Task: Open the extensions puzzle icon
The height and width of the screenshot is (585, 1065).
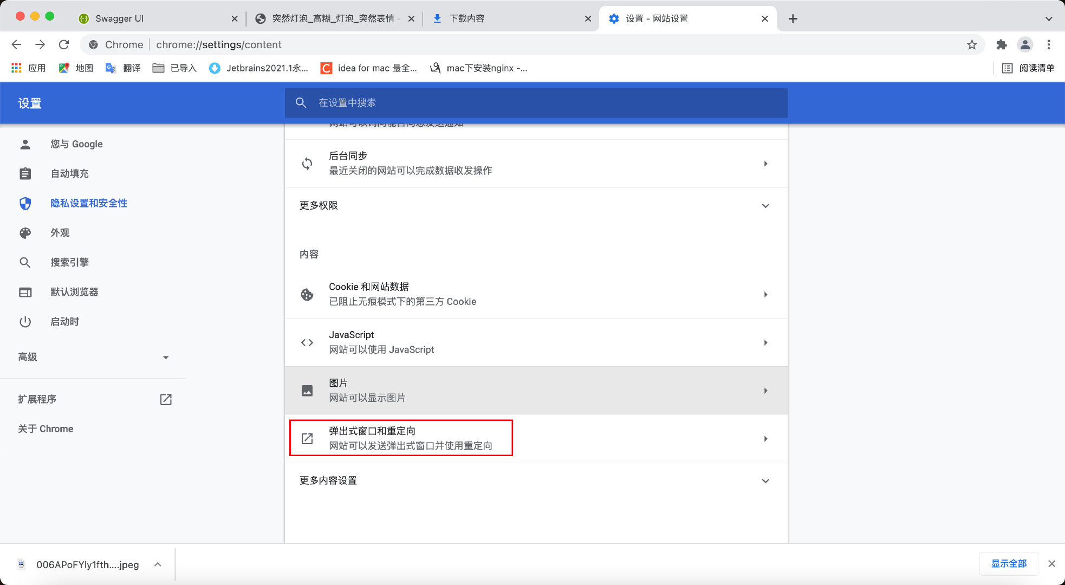Action: point(1001,44)
